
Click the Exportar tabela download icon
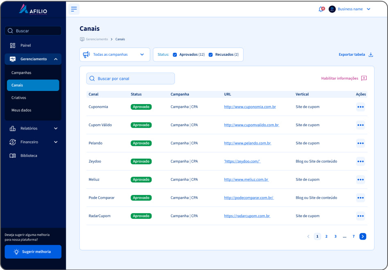[x=371, y=54]
